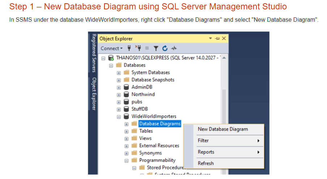Image resolution: width=327 pixels, height=179 pixels.
Task: Open the Connect dropdown
Action: point(111,48)
